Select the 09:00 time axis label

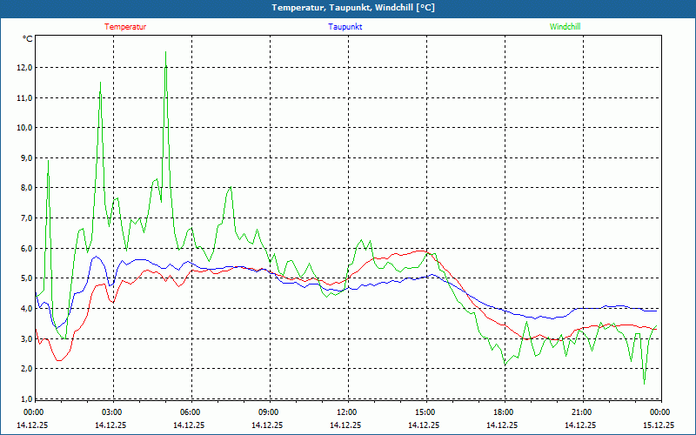tap(268, 412)
